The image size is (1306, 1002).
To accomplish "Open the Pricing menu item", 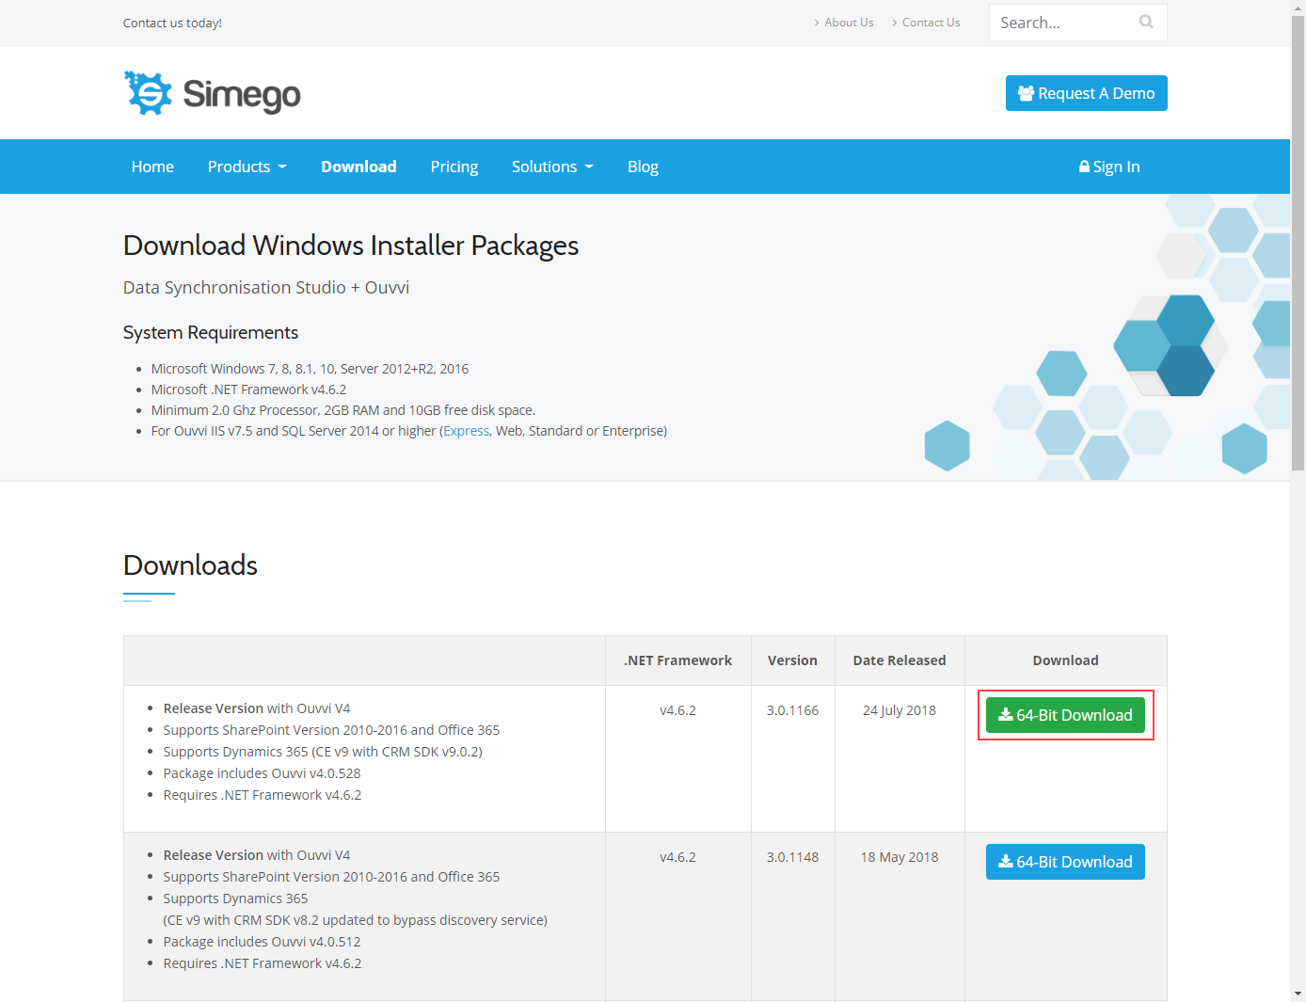I will click(x=454, y=167).
